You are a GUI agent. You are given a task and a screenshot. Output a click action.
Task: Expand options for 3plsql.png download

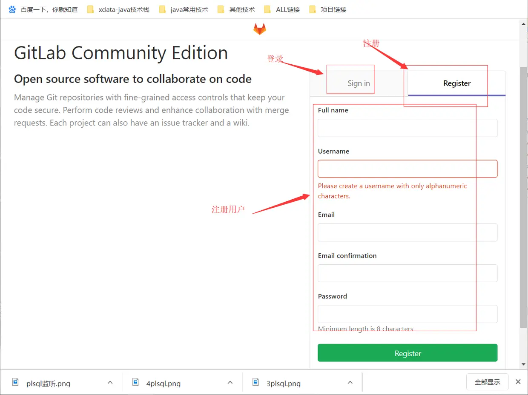point(350,382)
